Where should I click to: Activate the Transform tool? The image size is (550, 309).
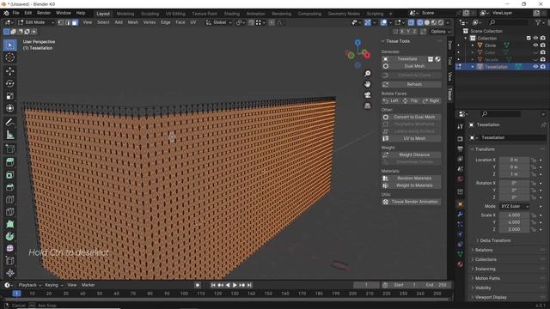click(9, 108)
